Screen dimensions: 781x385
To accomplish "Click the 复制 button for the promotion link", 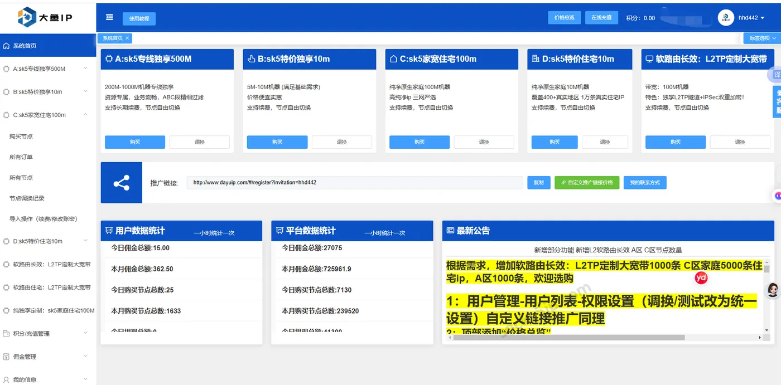I will (x=539, y=183).
